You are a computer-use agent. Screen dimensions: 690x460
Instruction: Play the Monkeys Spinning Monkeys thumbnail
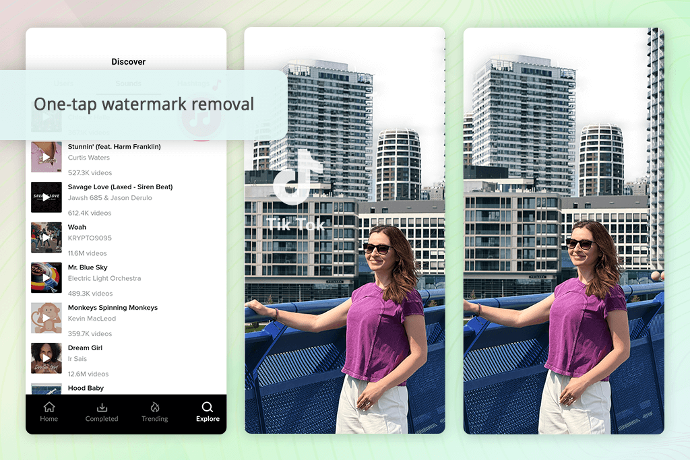tap(46, 318)
